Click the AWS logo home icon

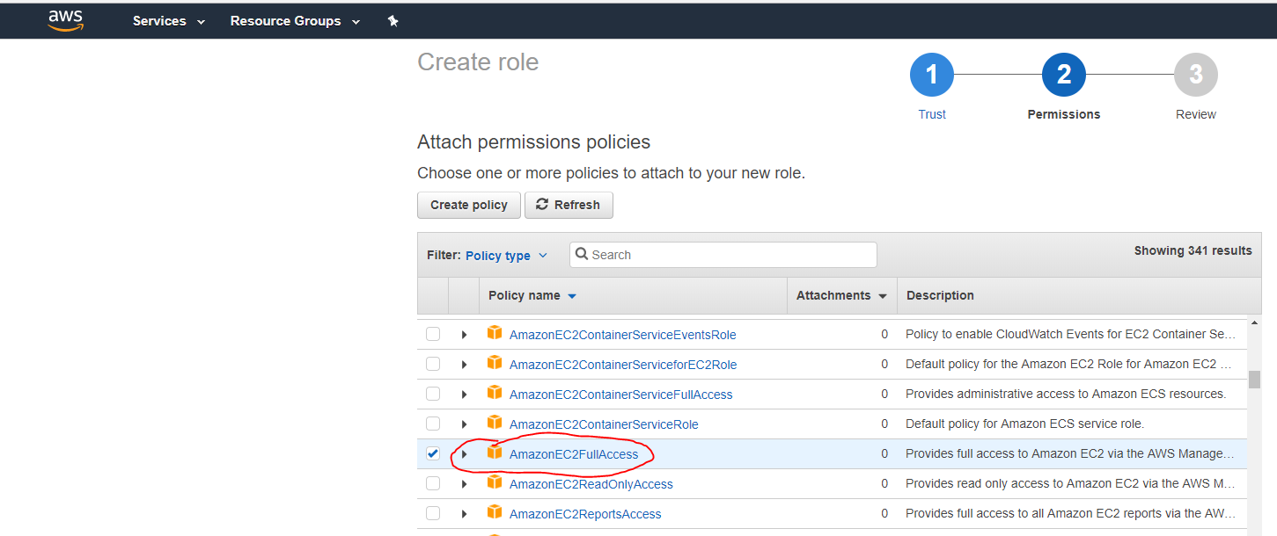tap(65, 20)
